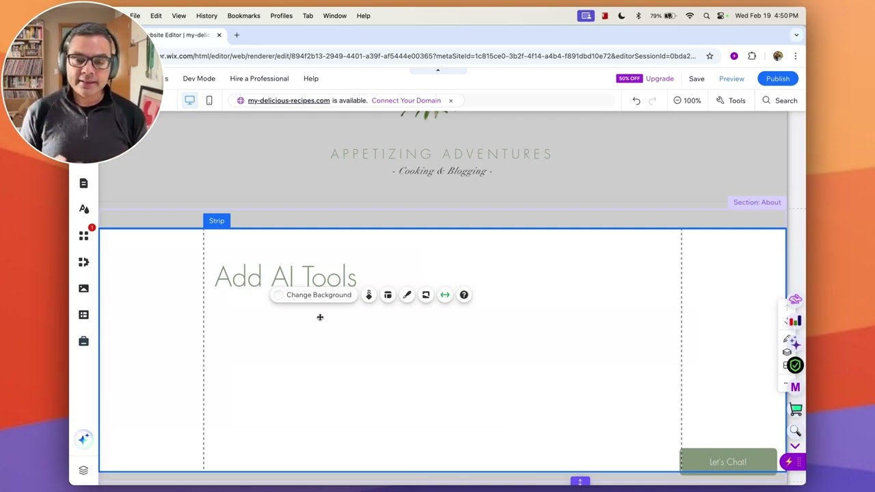The height and width of the screenshot is (492, 875).
Task: Click the green stretch arrows icon
Action: click(445, 295)
